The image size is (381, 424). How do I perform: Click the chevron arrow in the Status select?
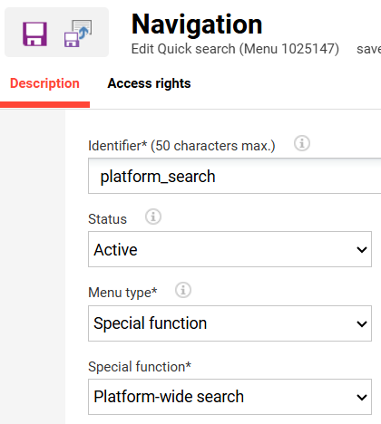point(362,249)
